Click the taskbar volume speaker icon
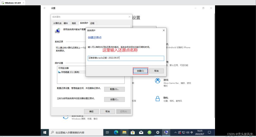 click(x=188, y=132)
